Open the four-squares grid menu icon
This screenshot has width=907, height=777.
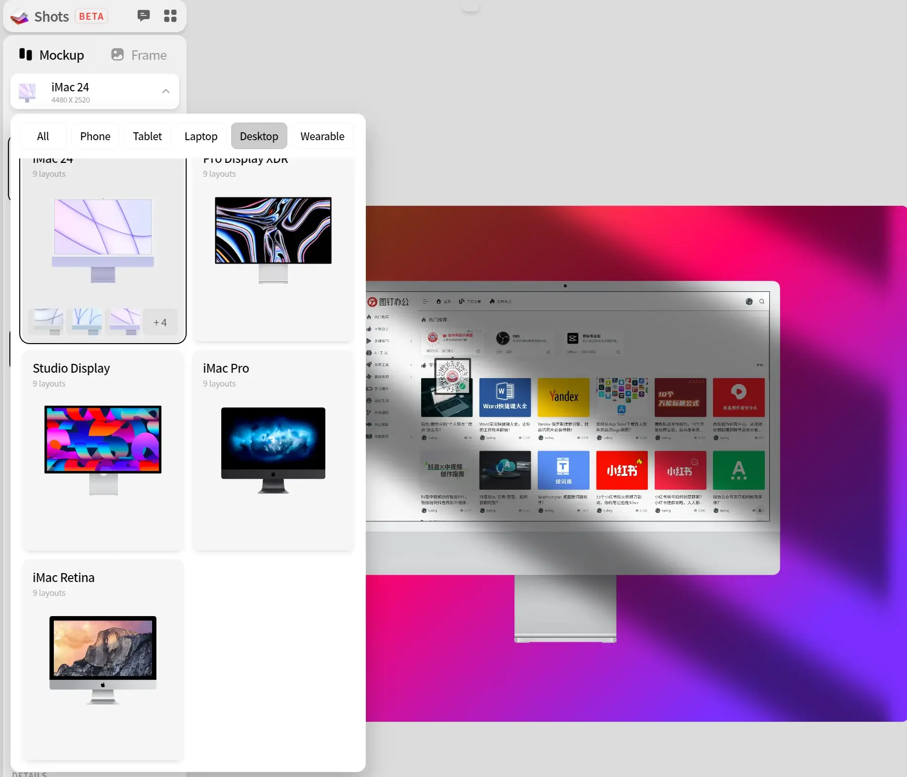pyautogui.click(x=170, y=16)
